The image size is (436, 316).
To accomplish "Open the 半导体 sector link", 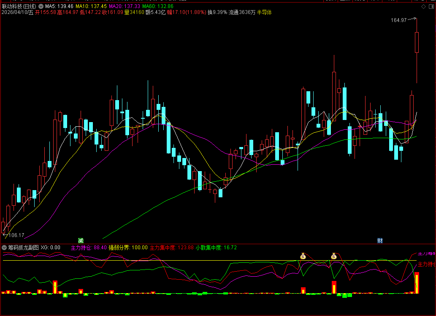I will pyautogui.click(x=264, y=12).
